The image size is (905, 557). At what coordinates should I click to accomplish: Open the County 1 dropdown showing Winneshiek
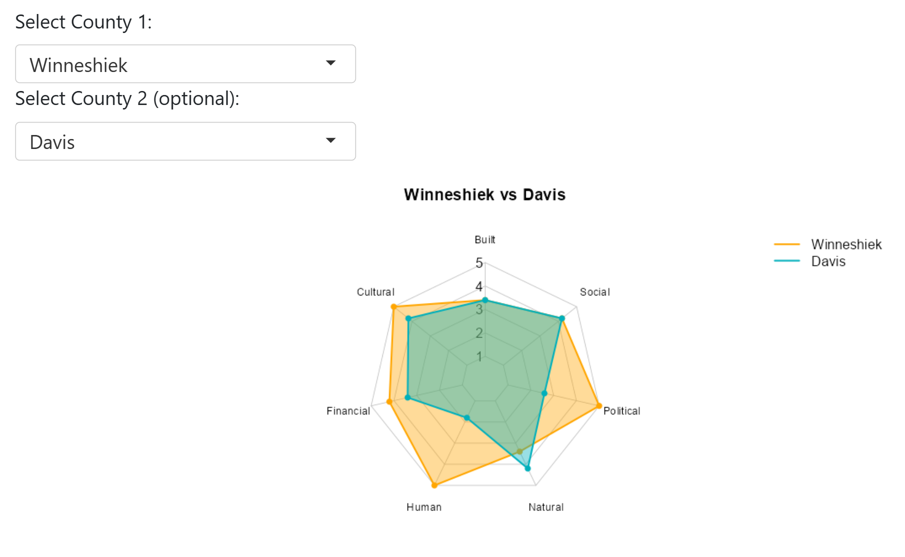(185, 64)
